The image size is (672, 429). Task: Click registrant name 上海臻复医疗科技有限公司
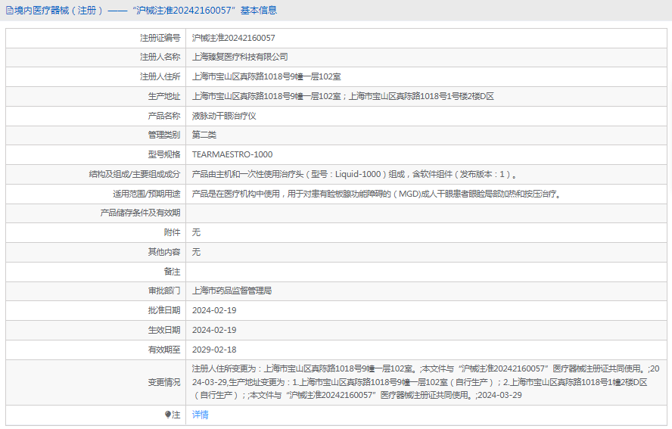[240, 57]
